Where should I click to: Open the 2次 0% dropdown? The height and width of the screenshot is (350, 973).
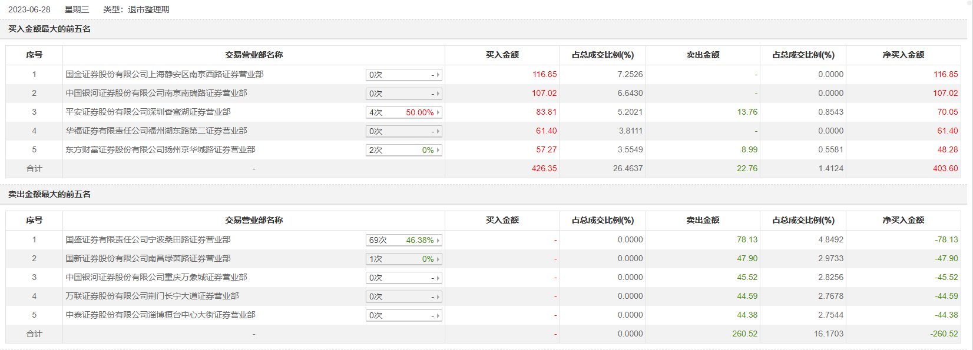click(403, 150)
